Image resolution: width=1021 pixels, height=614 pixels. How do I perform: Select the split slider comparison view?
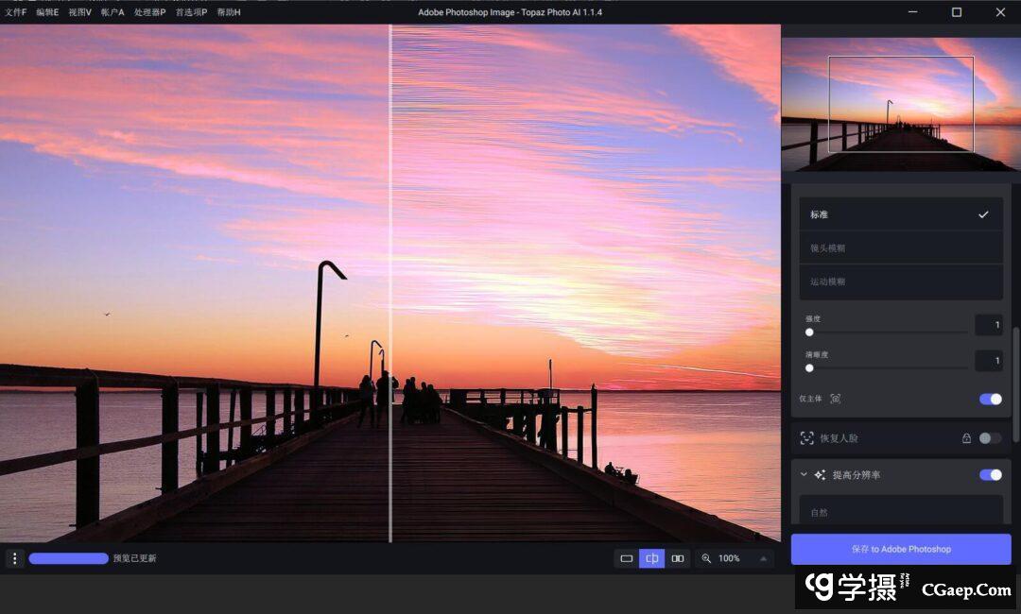coord(651,558)
